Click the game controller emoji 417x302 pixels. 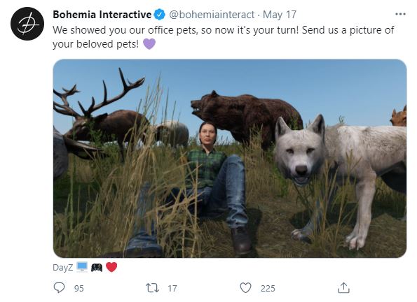(97, 268)
